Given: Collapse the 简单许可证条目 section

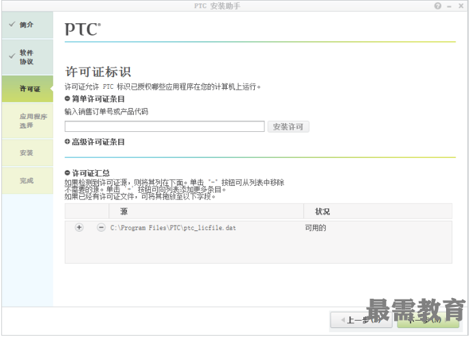Looking at the screenshot, I should point(67,98).
